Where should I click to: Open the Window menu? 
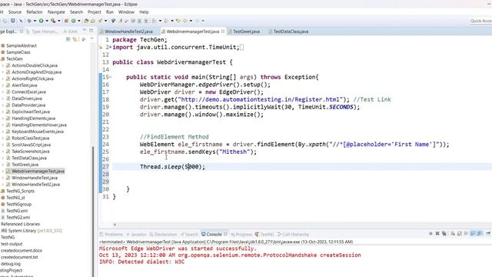(x=126, y=12)
